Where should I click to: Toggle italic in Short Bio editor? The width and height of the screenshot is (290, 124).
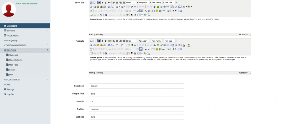click(x=102, y=3)
